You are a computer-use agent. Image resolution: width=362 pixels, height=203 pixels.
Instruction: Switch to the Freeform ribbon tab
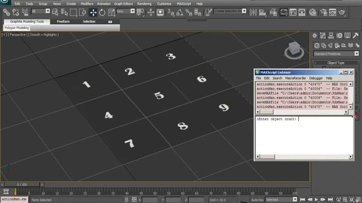coord(63,21)
